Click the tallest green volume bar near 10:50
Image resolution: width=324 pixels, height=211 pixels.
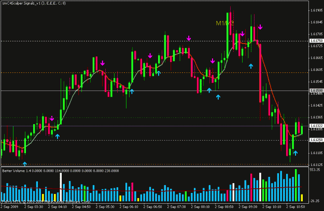point(296,185)
